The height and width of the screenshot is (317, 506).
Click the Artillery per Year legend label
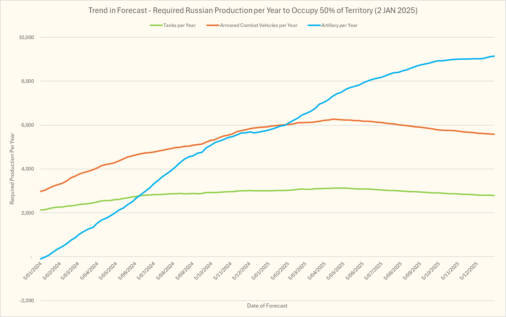click(x=339, y=25)
